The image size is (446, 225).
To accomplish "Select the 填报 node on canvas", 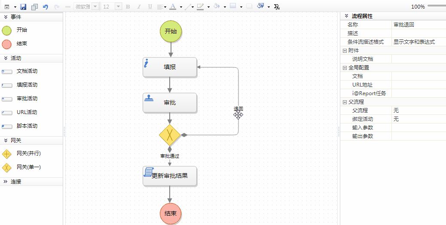I will click(x=170, y=67).
